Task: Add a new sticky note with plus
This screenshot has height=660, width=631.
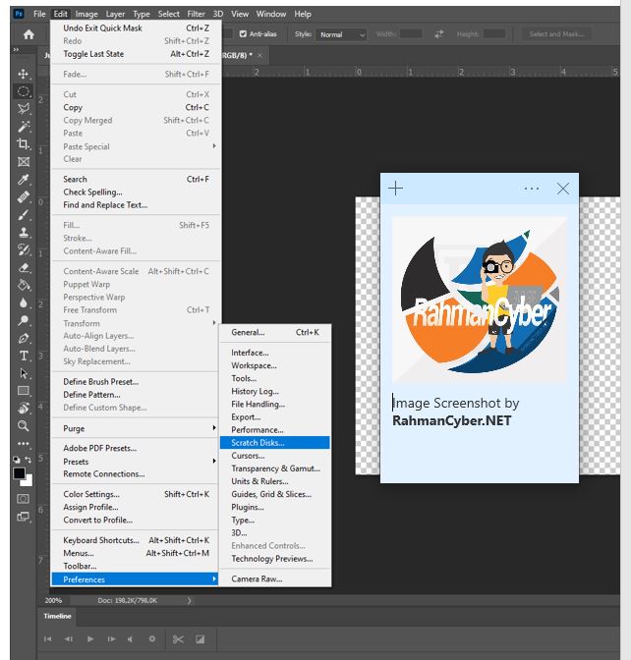Action: coord(395,189)
